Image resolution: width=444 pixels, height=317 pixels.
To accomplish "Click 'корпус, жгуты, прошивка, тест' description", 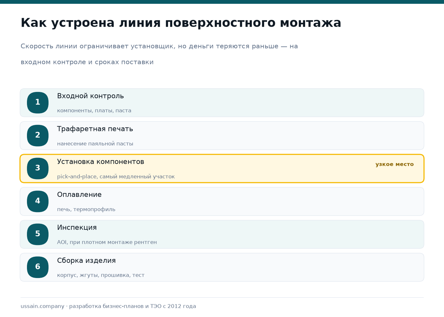I will point(101,275).
